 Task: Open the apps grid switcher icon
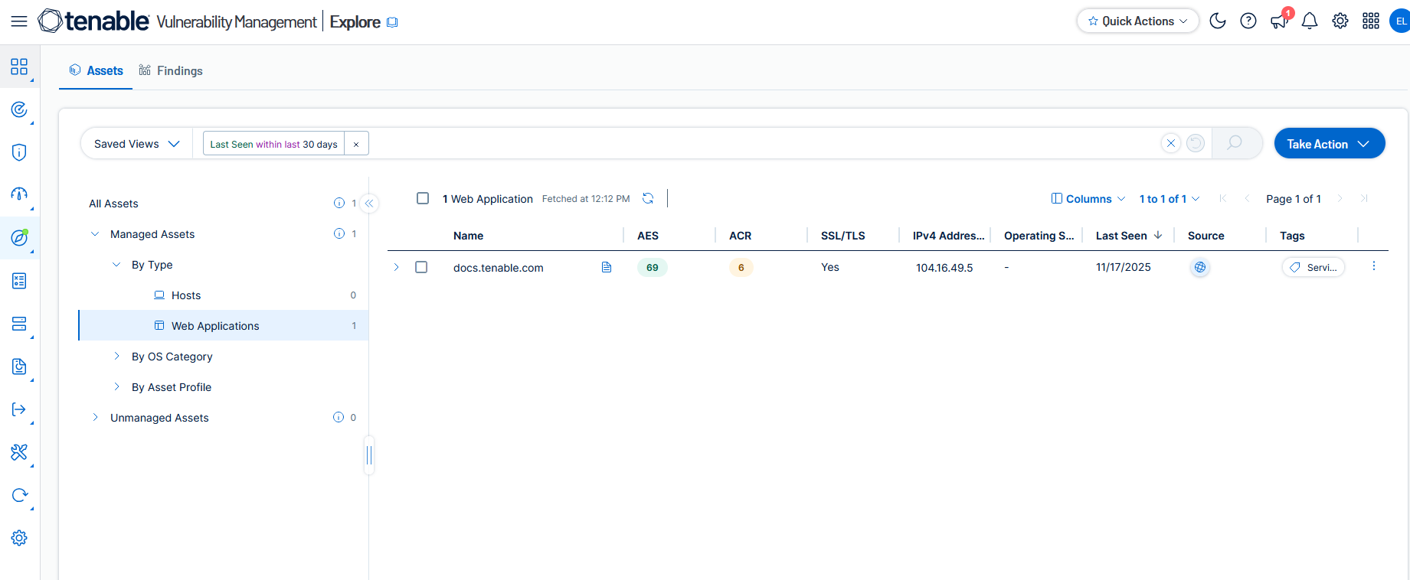[1371, 21]
